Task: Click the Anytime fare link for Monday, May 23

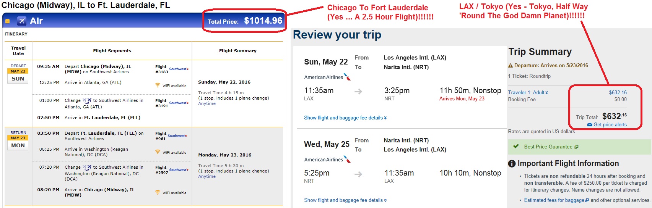Action: 207,176
